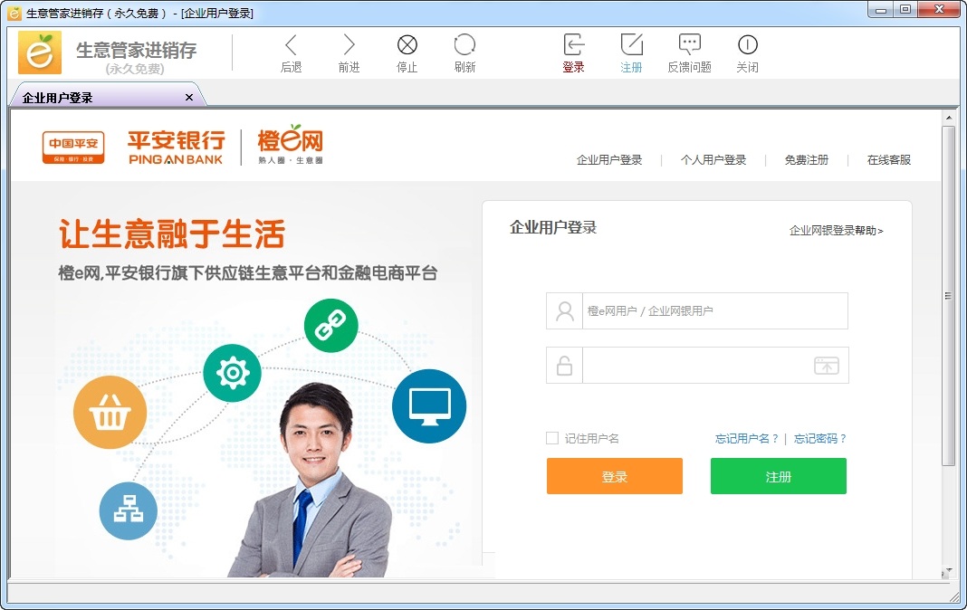Screen dimensions: 967x610
Task: Open 企业用户登录 in page navigation
Action: point(609,160)
